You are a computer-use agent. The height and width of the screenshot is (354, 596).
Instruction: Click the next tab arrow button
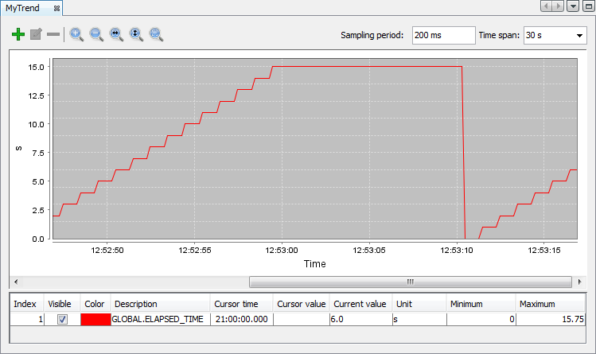(558, 6)
